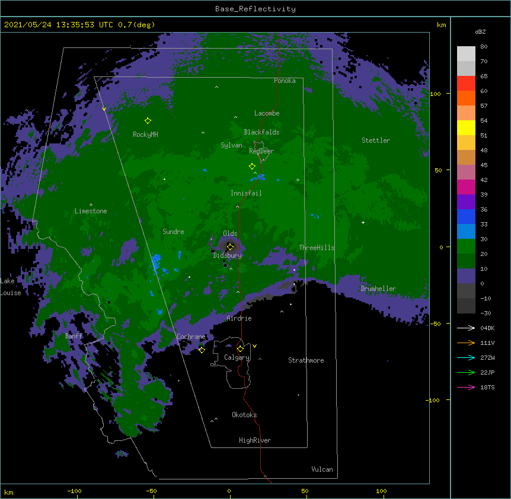
Task: Click the HighRiver label
Action: pos(255,440)
